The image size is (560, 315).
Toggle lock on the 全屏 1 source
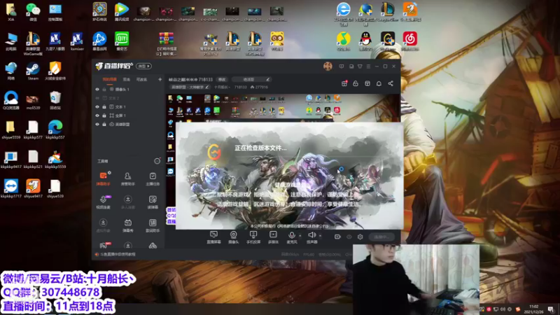pos(104,115)
